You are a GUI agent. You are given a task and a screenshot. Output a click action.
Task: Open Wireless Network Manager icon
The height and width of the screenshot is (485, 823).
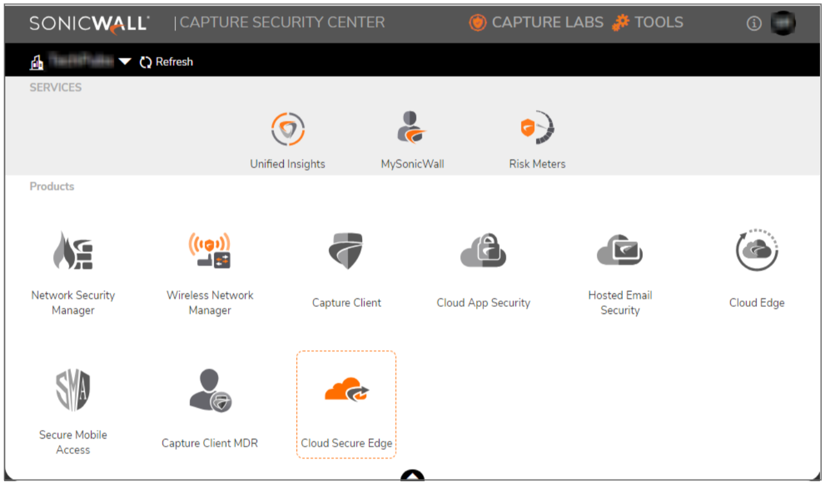pos(209,250)
